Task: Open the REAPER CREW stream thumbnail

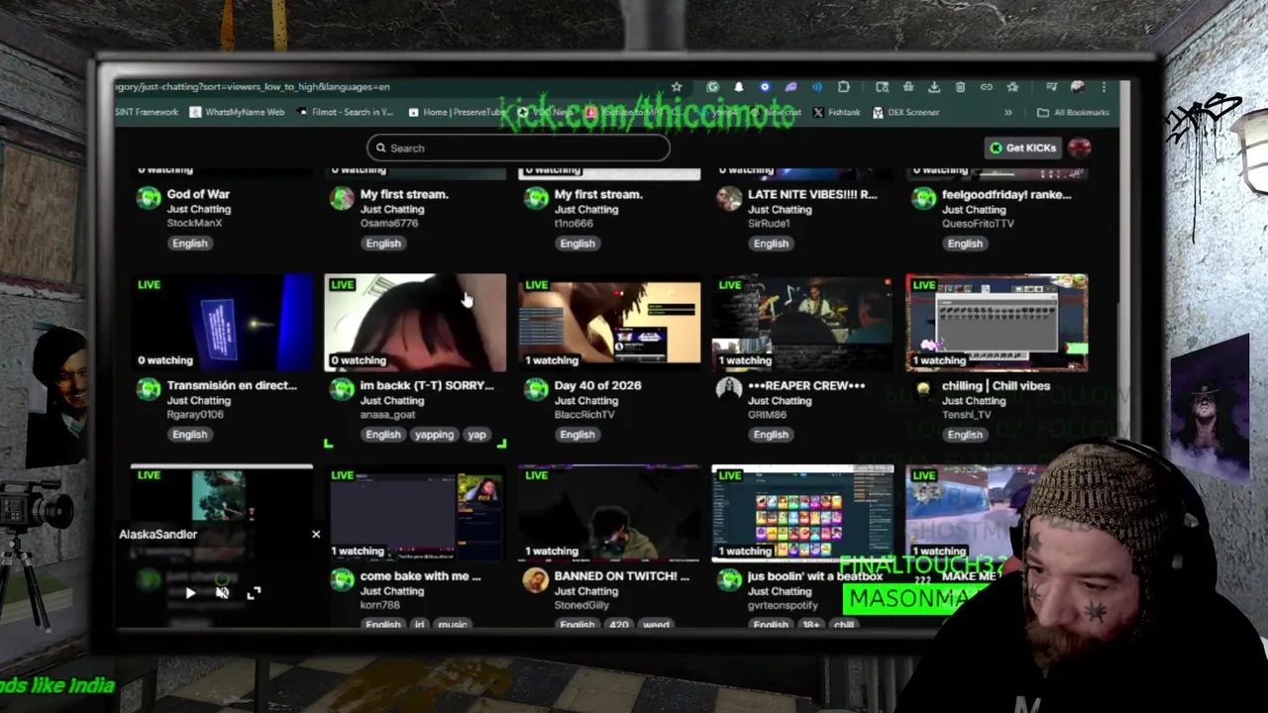Action: coord(802,323)
